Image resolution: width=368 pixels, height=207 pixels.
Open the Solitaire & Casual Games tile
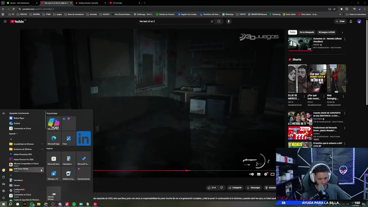(68, 174)
